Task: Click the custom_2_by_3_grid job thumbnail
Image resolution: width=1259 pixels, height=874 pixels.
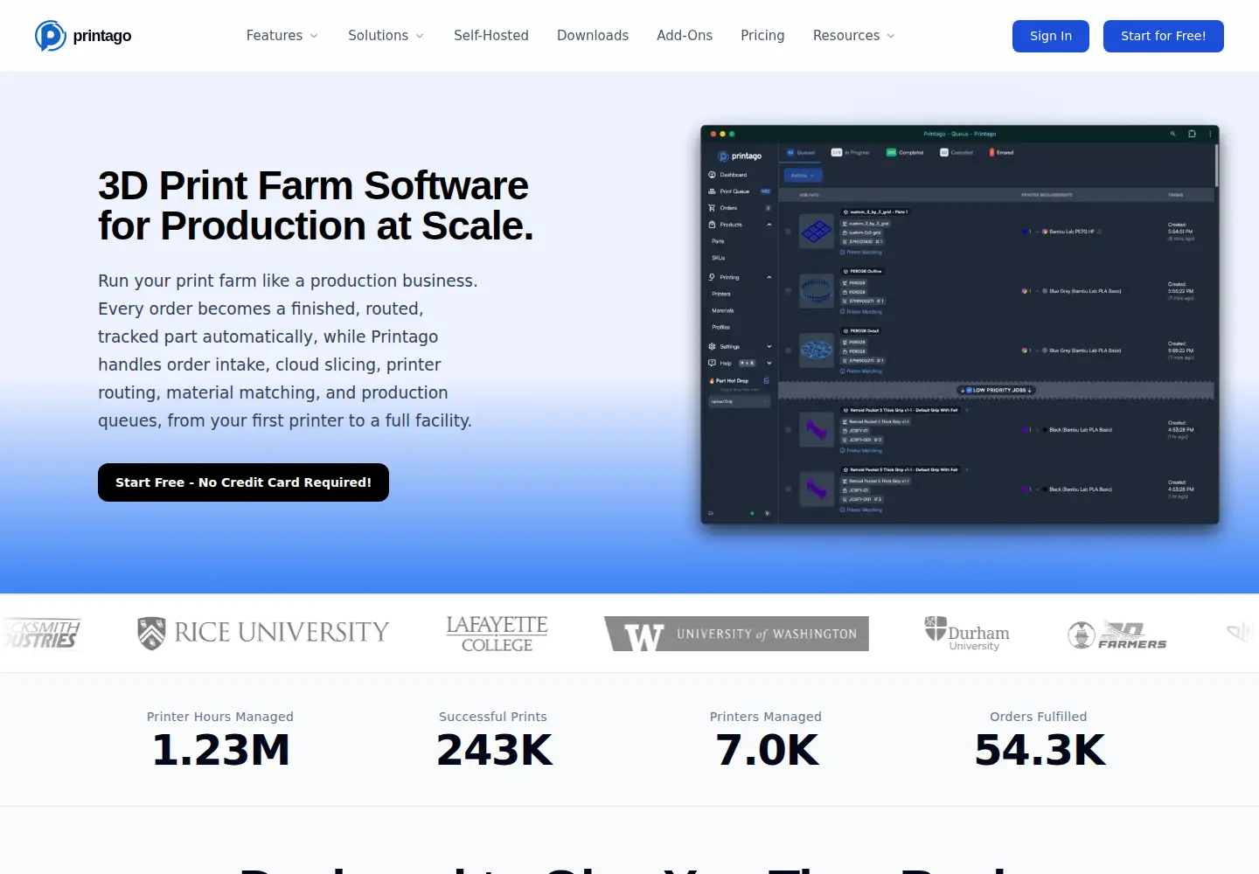Action: pyautogui.click(x=817, y=232)
